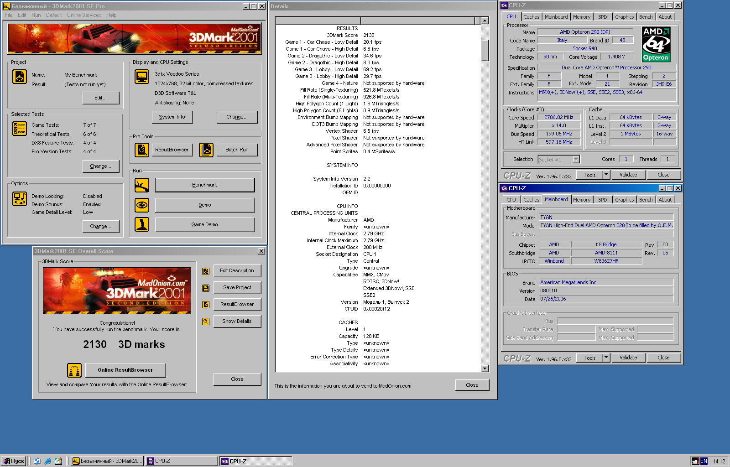
Task: Click the Demo eye icon
Action: point(142,205)
